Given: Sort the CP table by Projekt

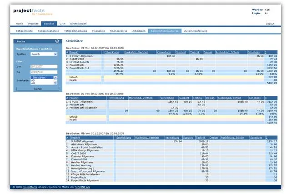Looking at the screenshot, I should [x=74, y=52].
